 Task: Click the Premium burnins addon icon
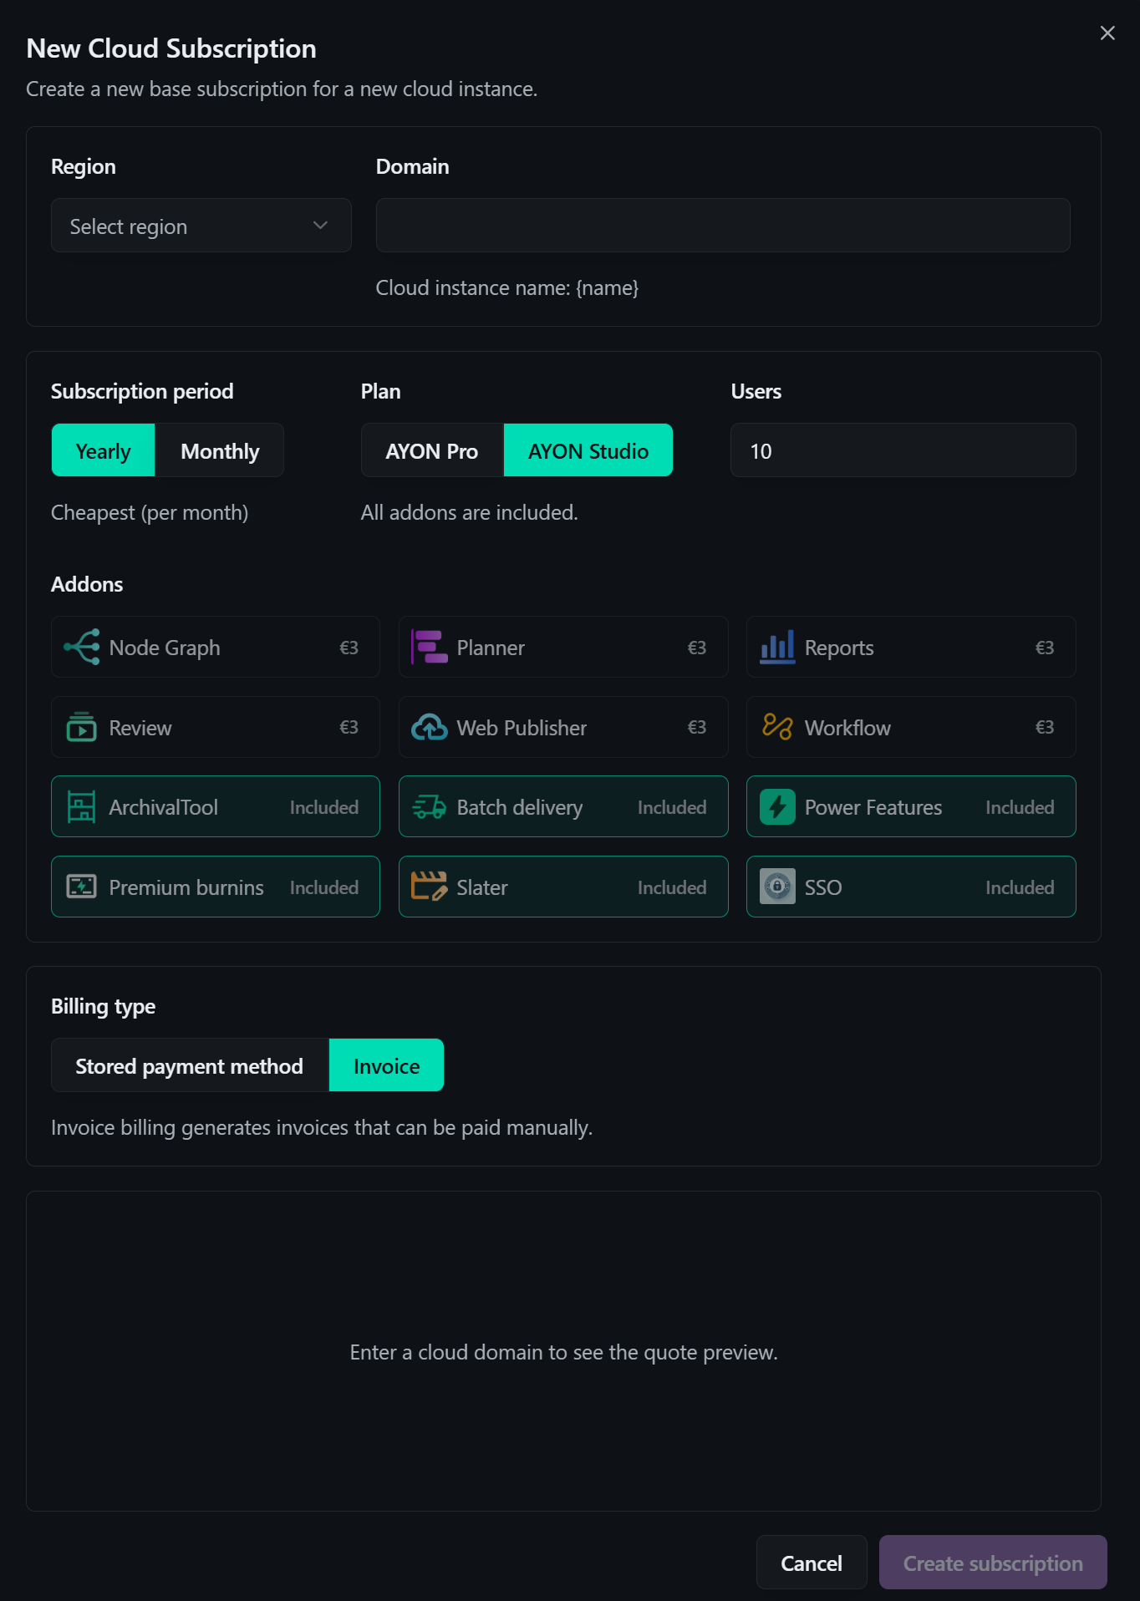[x=82, y=887]
